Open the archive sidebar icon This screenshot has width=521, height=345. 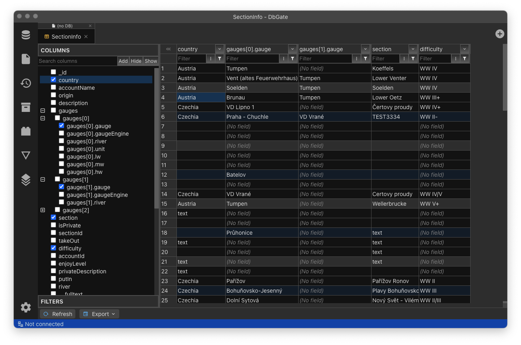(26, 107)
